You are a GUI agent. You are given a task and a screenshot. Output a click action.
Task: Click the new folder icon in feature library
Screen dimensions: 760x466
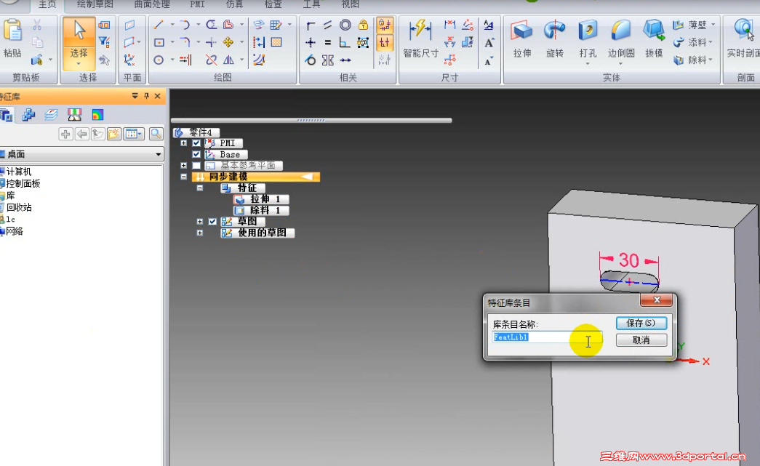coord(114,134)
